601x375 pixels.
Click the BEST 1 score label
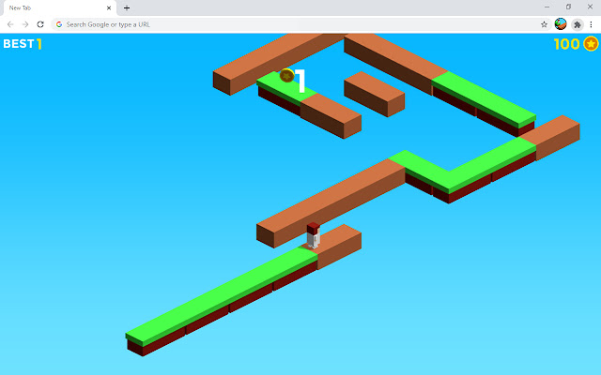pyautogui.click(x=23, y=44)
